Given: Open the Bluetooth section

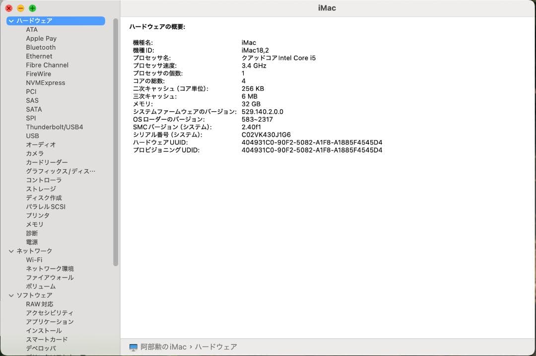Looking at the screenshot, I should [41, 47].
